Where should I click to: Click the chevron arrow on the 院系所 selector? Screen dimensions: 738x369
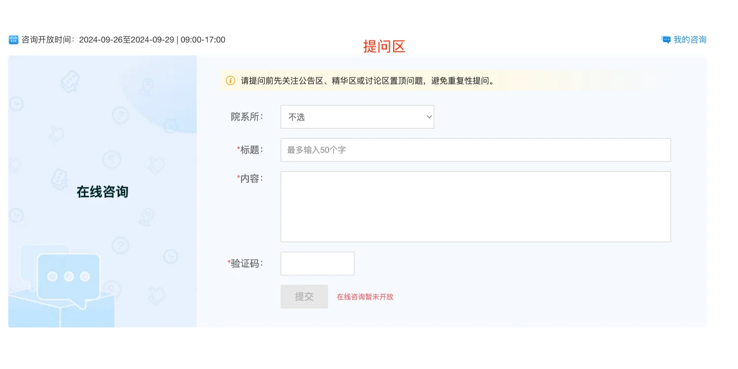point(429,116)
